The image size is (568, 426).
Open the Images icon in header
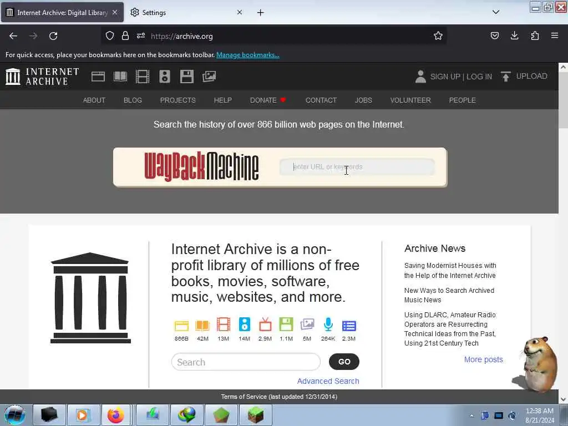point(209,77)
